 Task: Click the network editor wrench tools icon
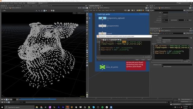125,11
